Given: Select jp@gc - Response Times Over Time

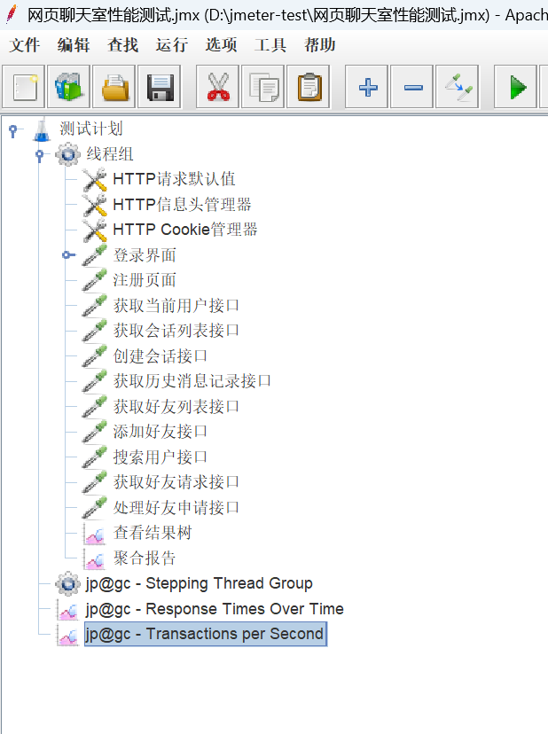Looking at the screenshot, I should point(215,609).
